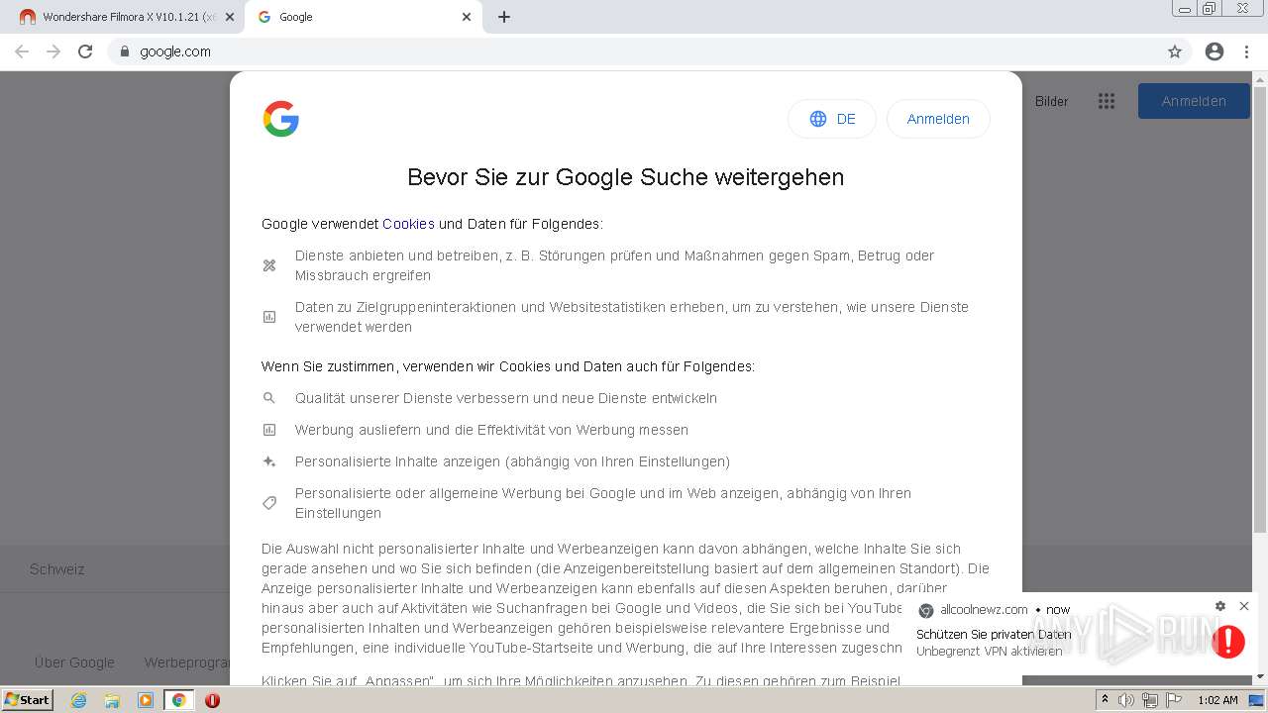Bookmark this page with star icon
The width and height of the screenshot is (1268, 713).
[1175, 51]
